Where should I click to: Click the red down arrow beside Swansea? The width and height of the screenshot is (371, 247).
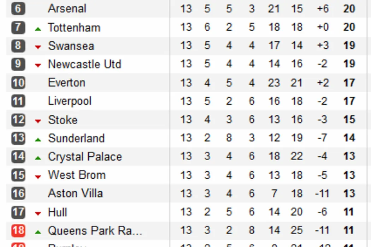pyautogui.click(x=38, y=47)
